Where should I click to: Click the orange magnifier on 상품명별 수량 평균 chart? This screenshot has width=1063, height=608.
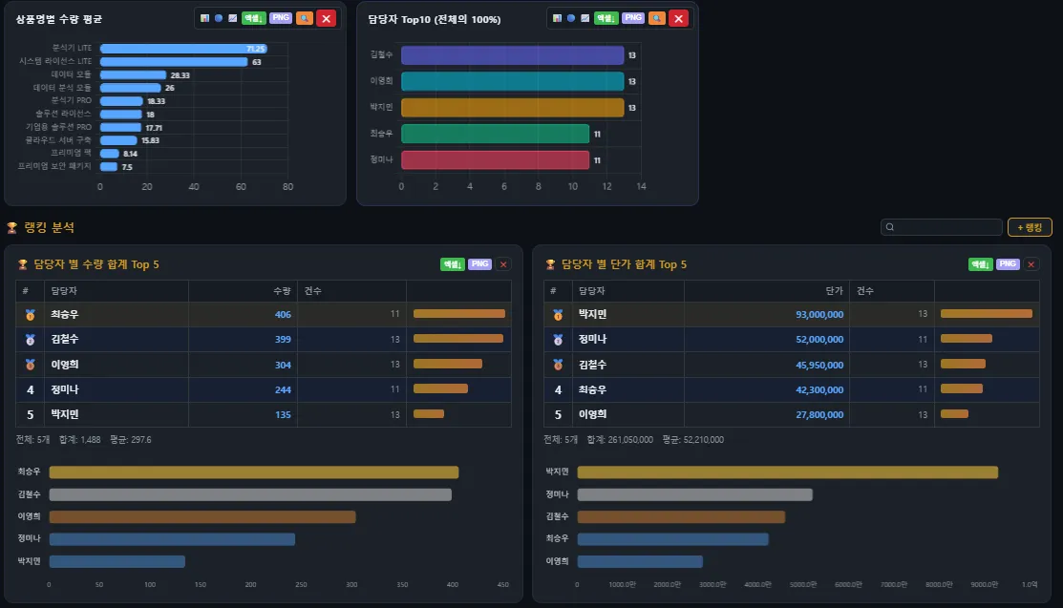304,18
